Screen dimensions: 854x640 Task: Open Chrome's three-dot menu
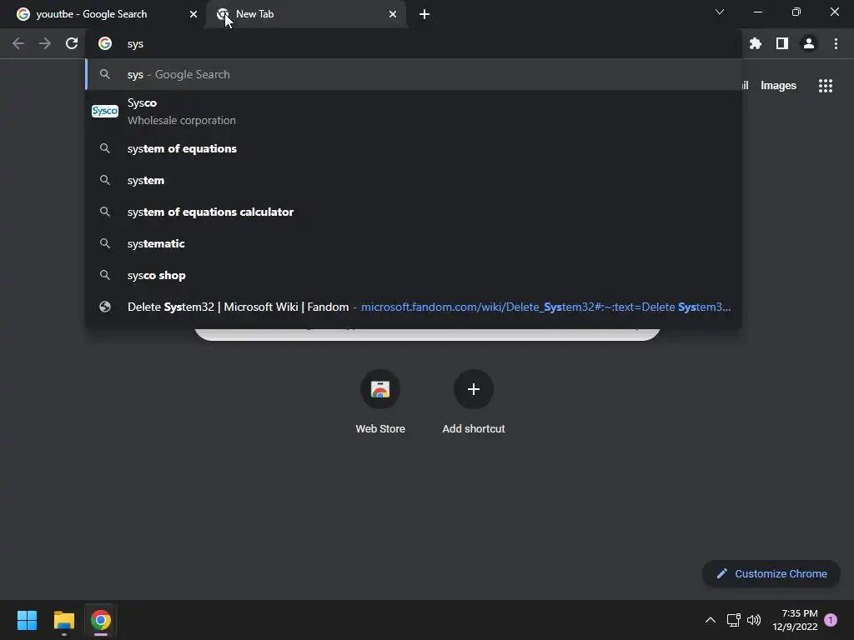[x=836, y=43]
